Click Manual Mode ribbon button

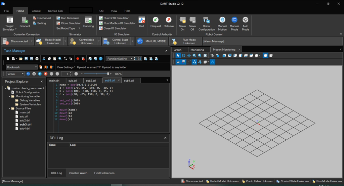pos(234,24)
